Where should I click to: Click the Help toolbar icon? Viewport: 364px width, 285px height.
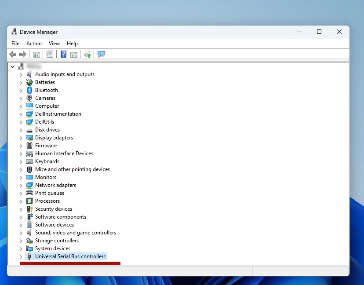pyautogui.click(x=63, y=54)
